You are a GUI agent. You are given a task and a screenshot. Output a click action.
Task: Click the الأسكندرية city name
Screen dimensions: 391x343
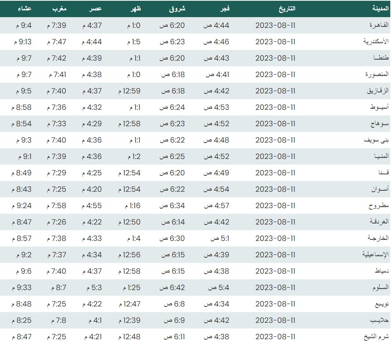tap(376, 42)
